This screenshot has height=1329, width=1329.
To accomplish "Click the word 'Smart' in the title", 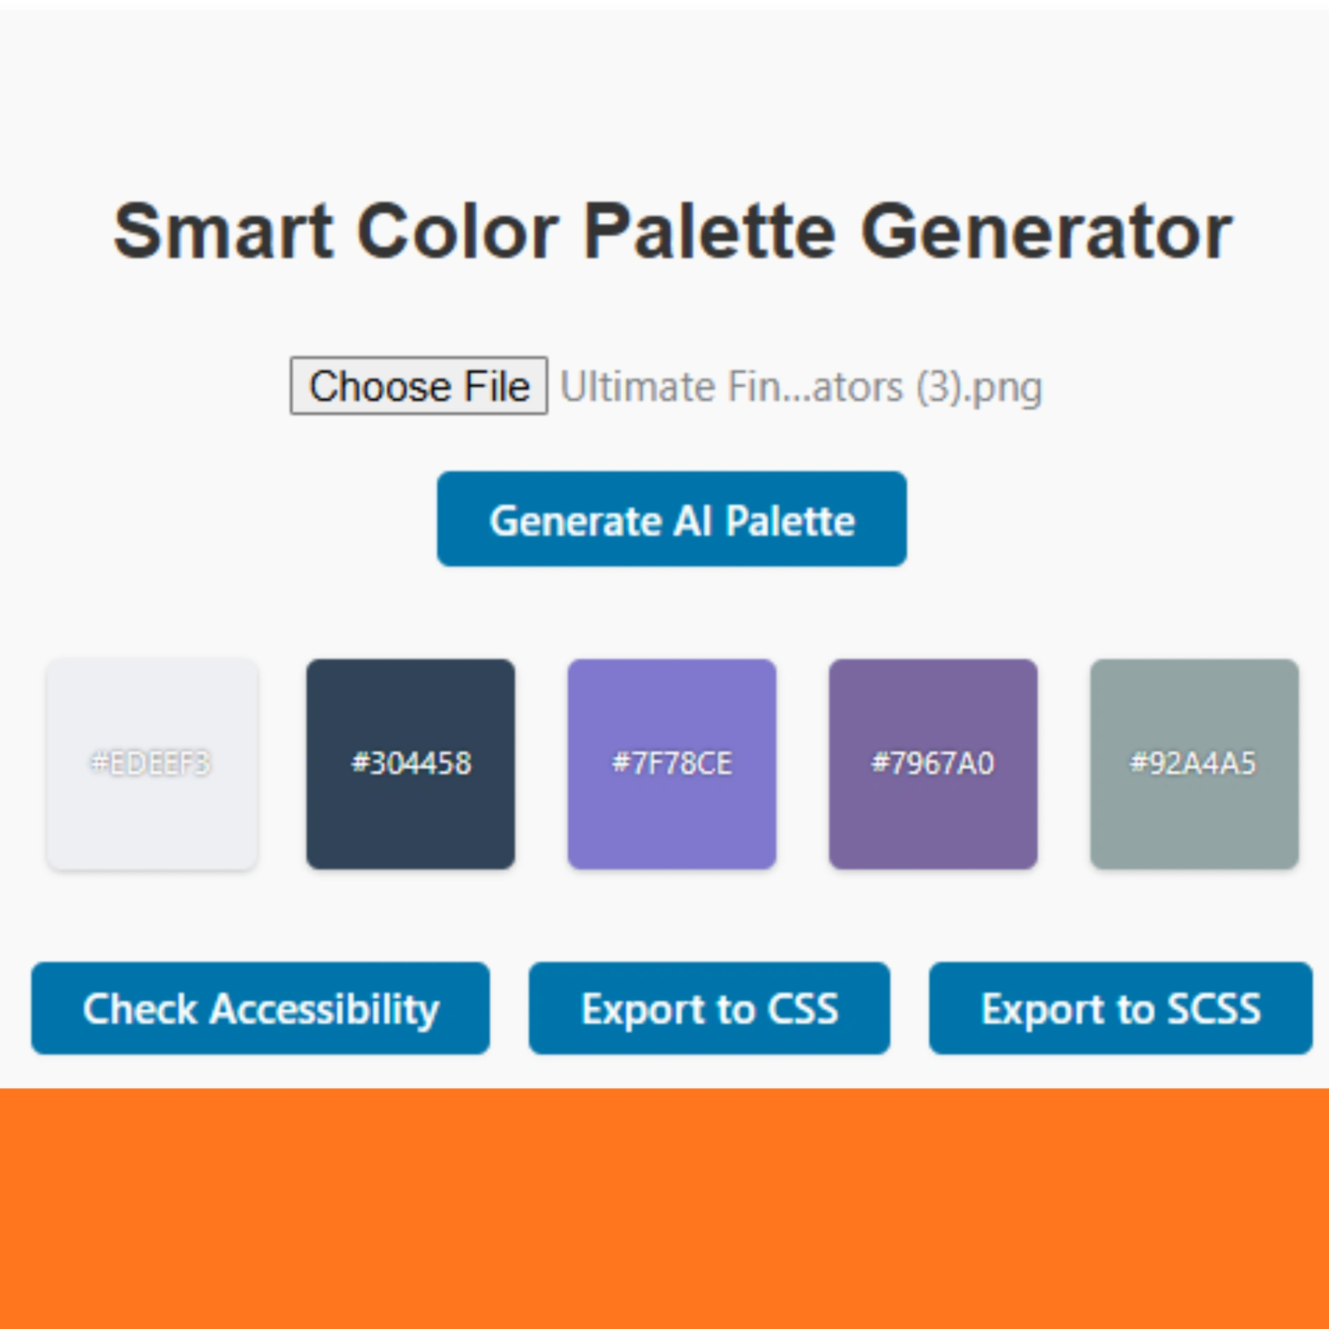I will (222, 232).
